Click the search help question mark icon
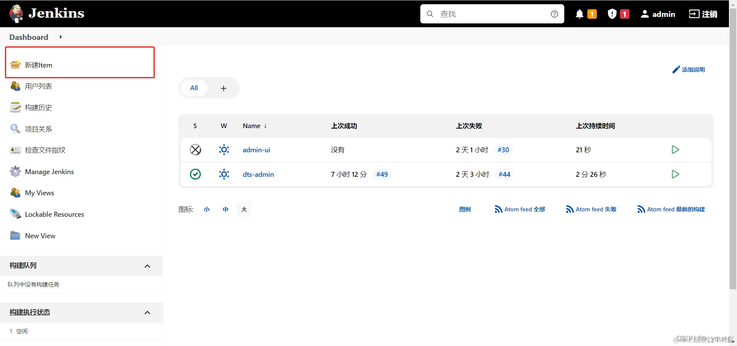This screenshot has width=737, height=346. 554,14
